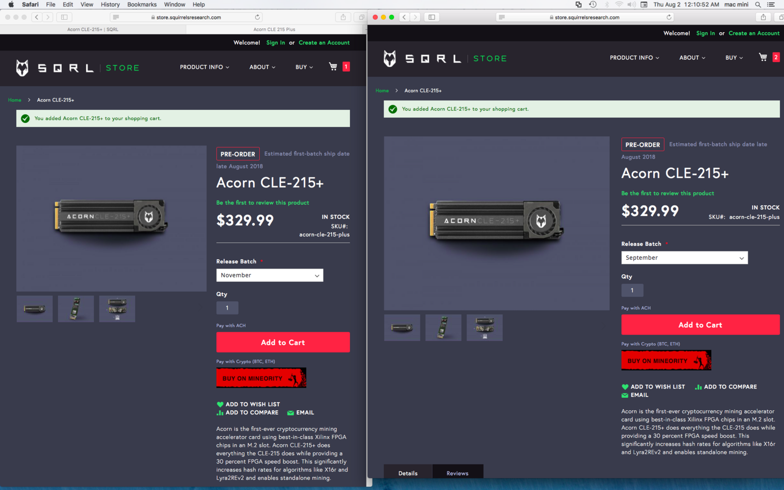Open the Apple menu
784x490 pixels.
click(x=11, y=4)
